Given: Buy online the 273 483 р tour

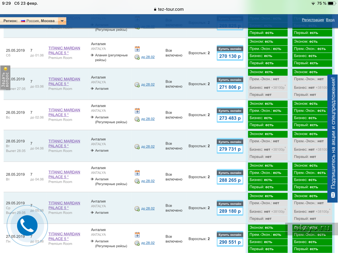Looking at the screenshot, I should [230, 115].
